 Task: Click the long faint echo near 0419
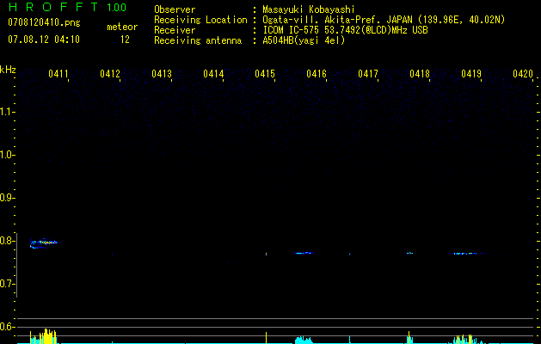click(x=468, y=254)
